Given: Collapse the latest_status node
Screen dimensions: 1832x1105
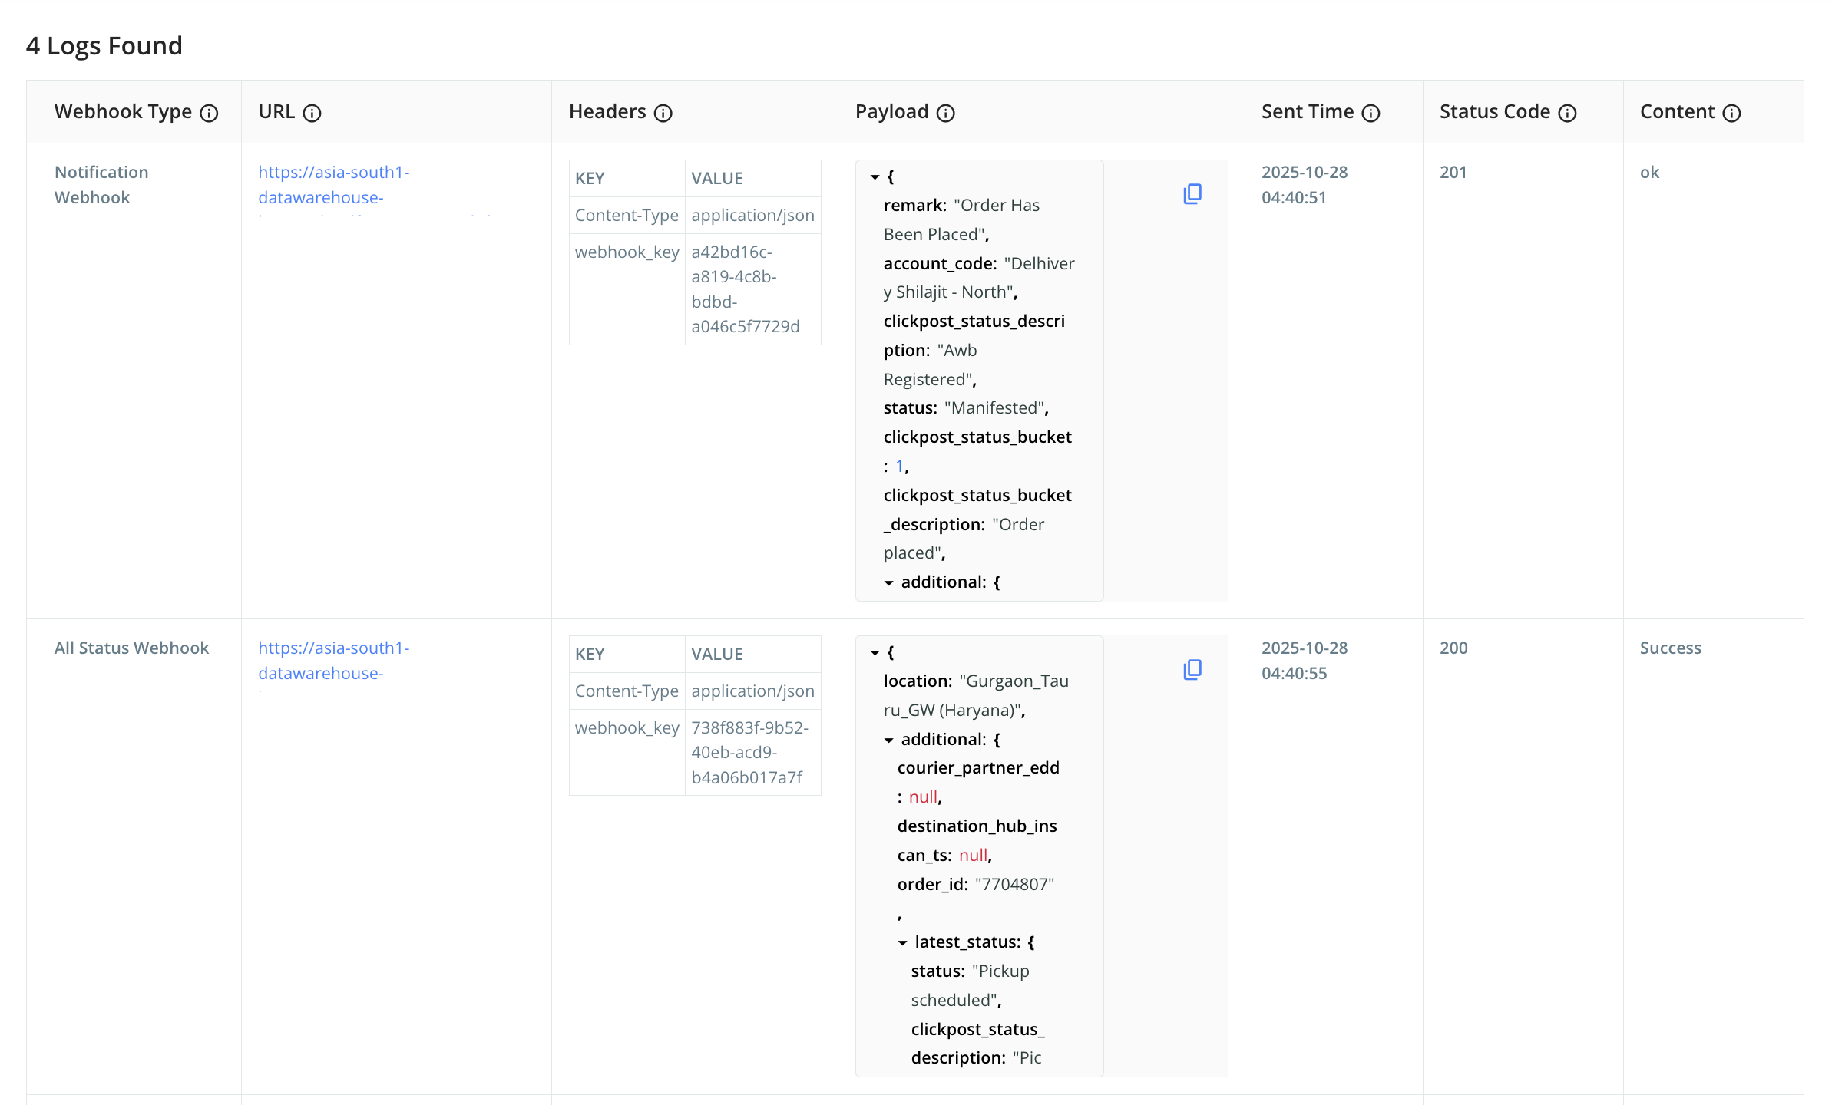Looking at the screenshot, I should tap(902, 943).
